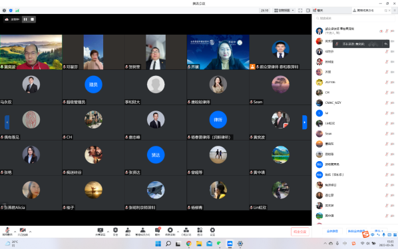Switch to the Chat tab
This screenshot has width=398, height=249.
[318, 11]
